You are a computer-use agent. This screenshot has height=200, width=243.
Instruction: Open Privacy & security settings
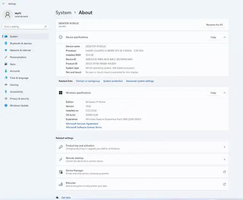coord(26,98)
